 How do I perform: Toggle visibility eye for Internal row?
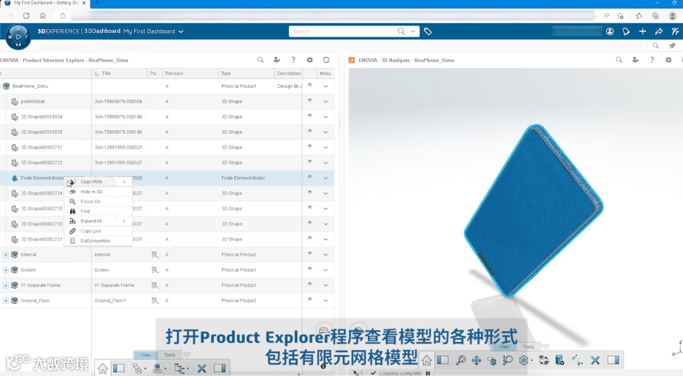pyautogui.click(x=310, y=253)
